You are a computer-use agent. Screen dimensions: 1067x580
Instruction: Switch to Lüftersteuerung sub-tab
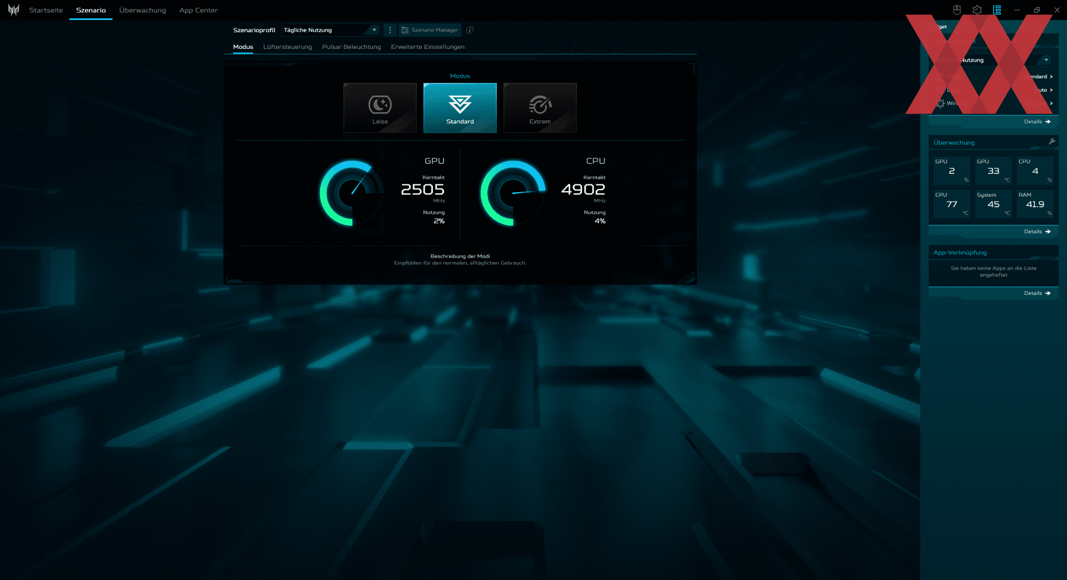pos(288,47)
